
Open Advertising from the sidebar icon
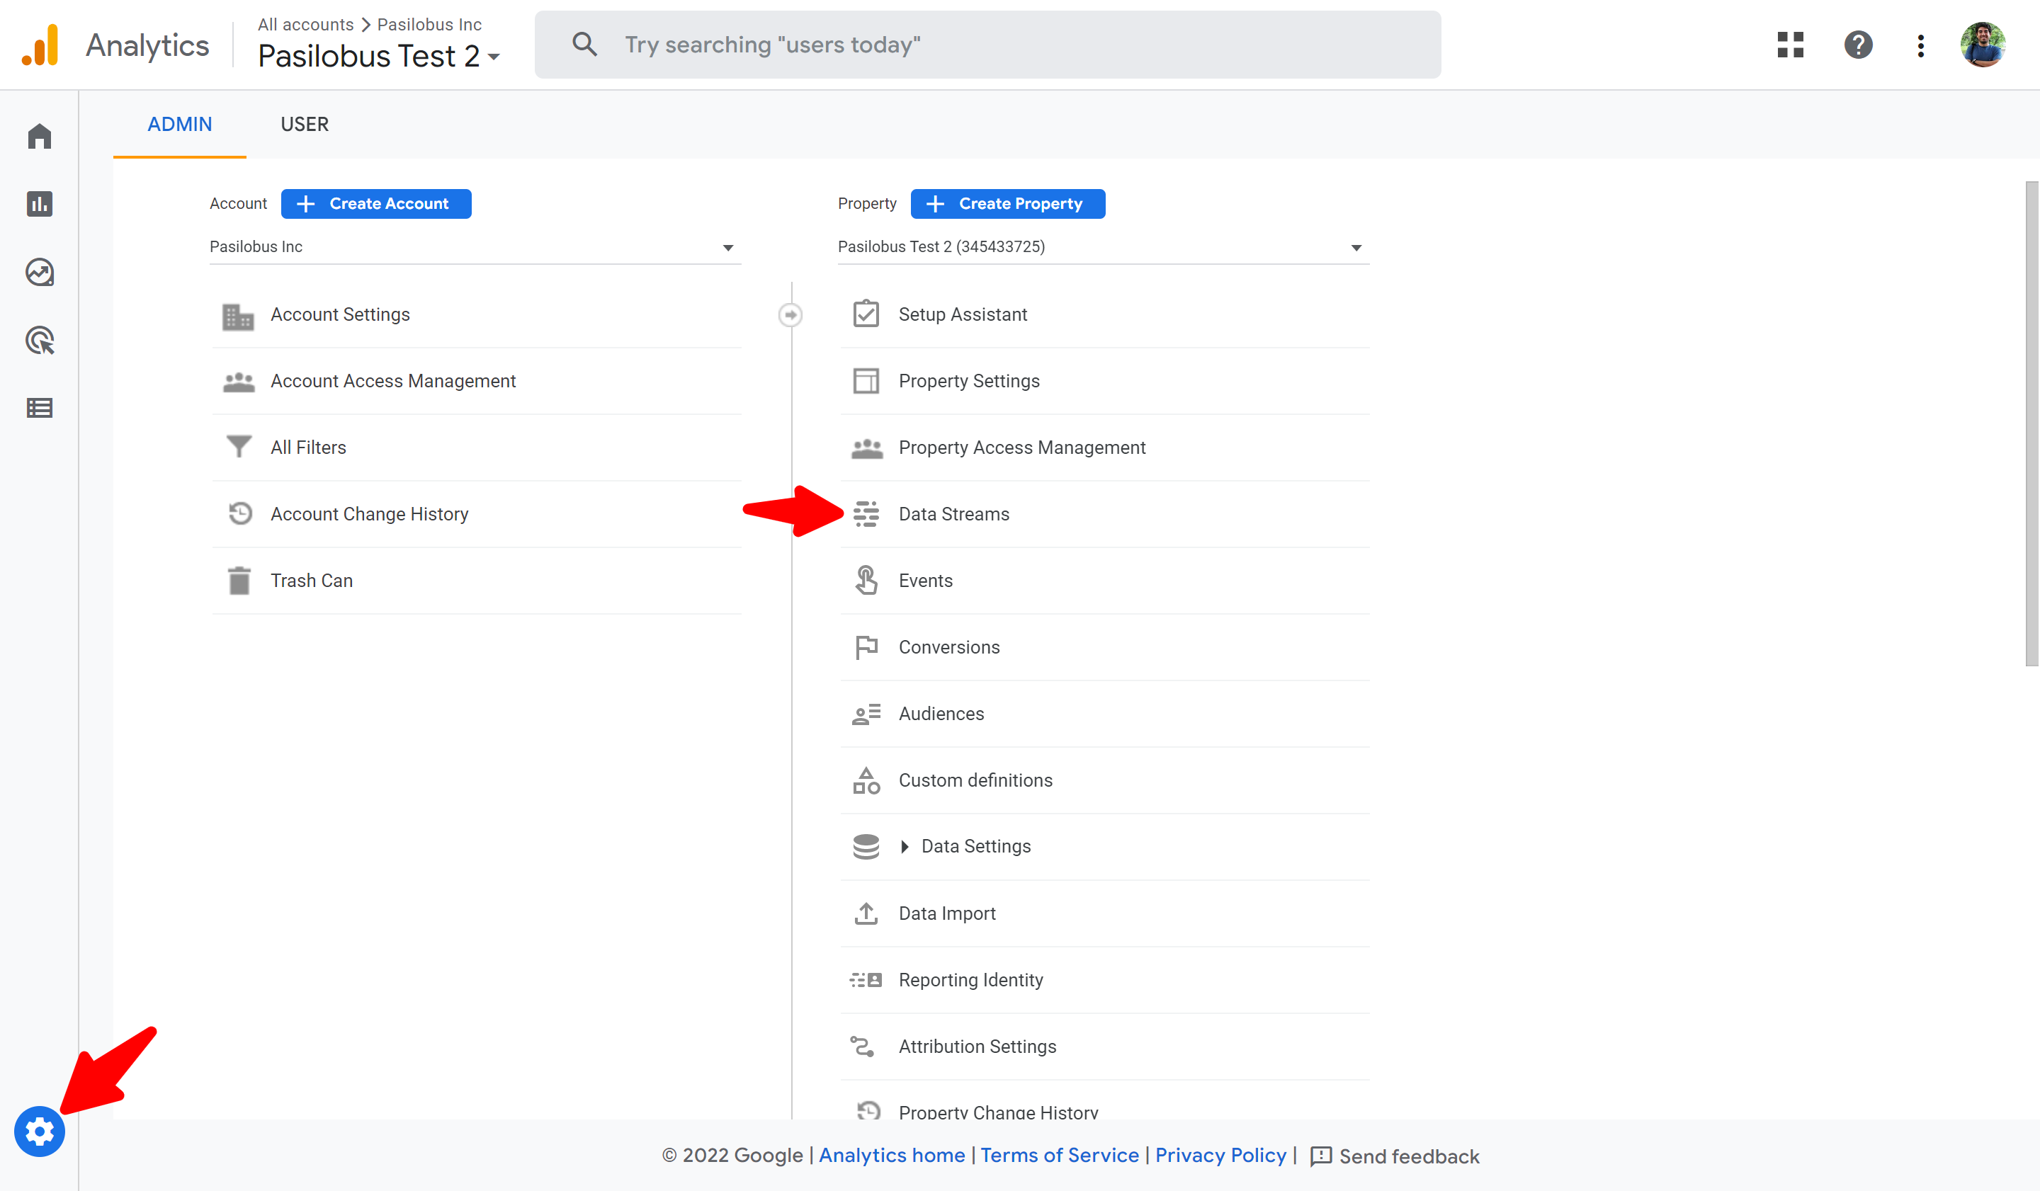pyautogui.click(x=39, y=341)
